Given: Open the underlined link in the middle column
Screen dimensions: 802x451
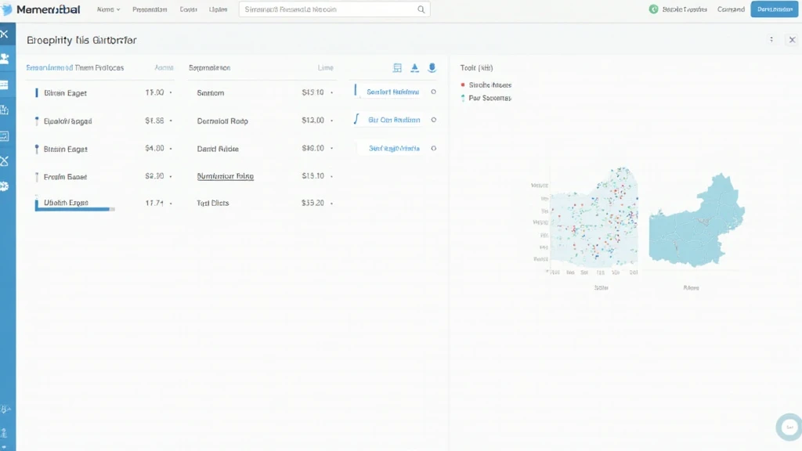Looking at the screenshot, I should (225, 176).
